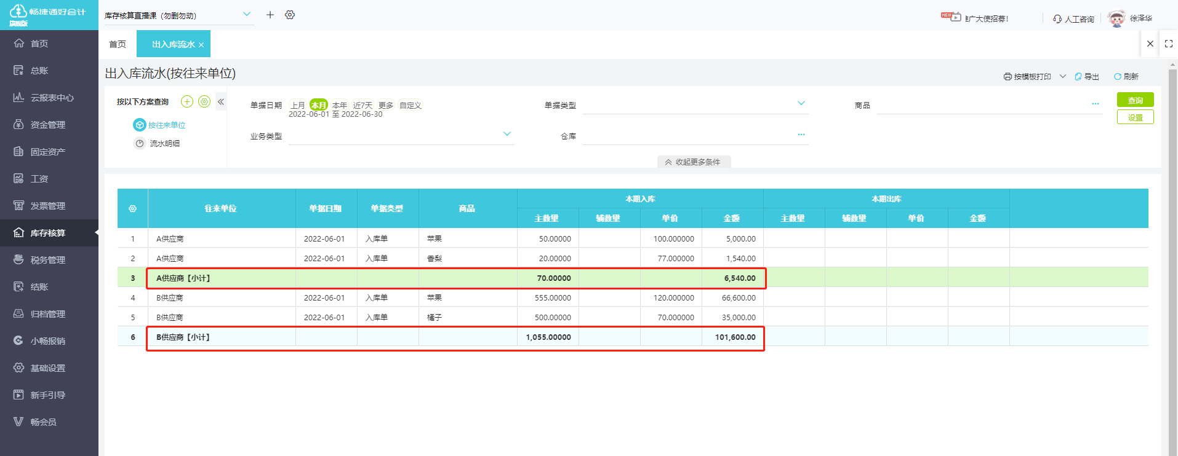Open table column settings gear icon
Screen dimensions: 1178x456
pos(132,209)
